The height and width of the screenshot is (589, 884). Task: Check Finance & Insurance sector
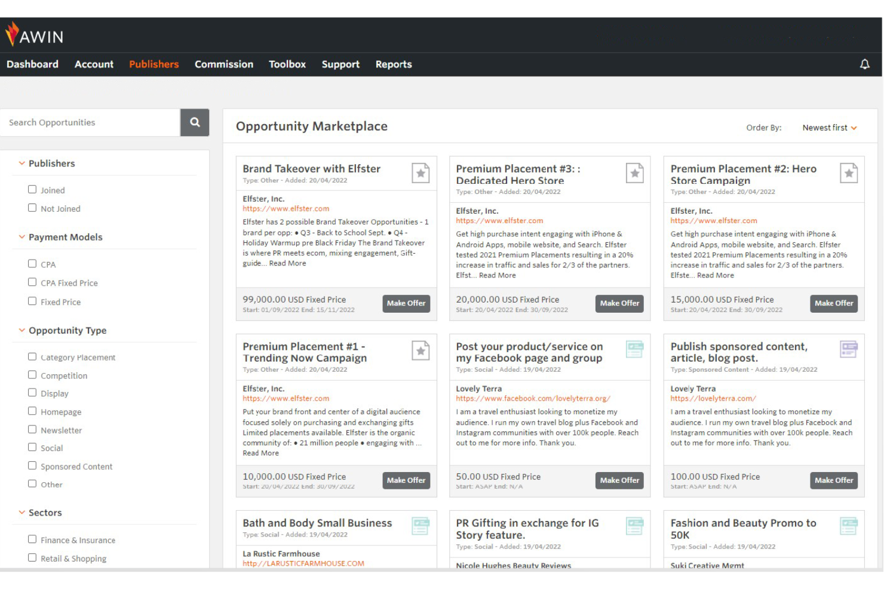[32, 539]
